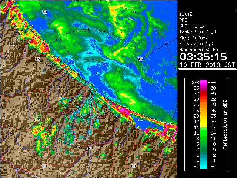Click the "40" range label due north of center
Image resolution: width=237 pixels, height=178 pixels.
coord(89,29)
